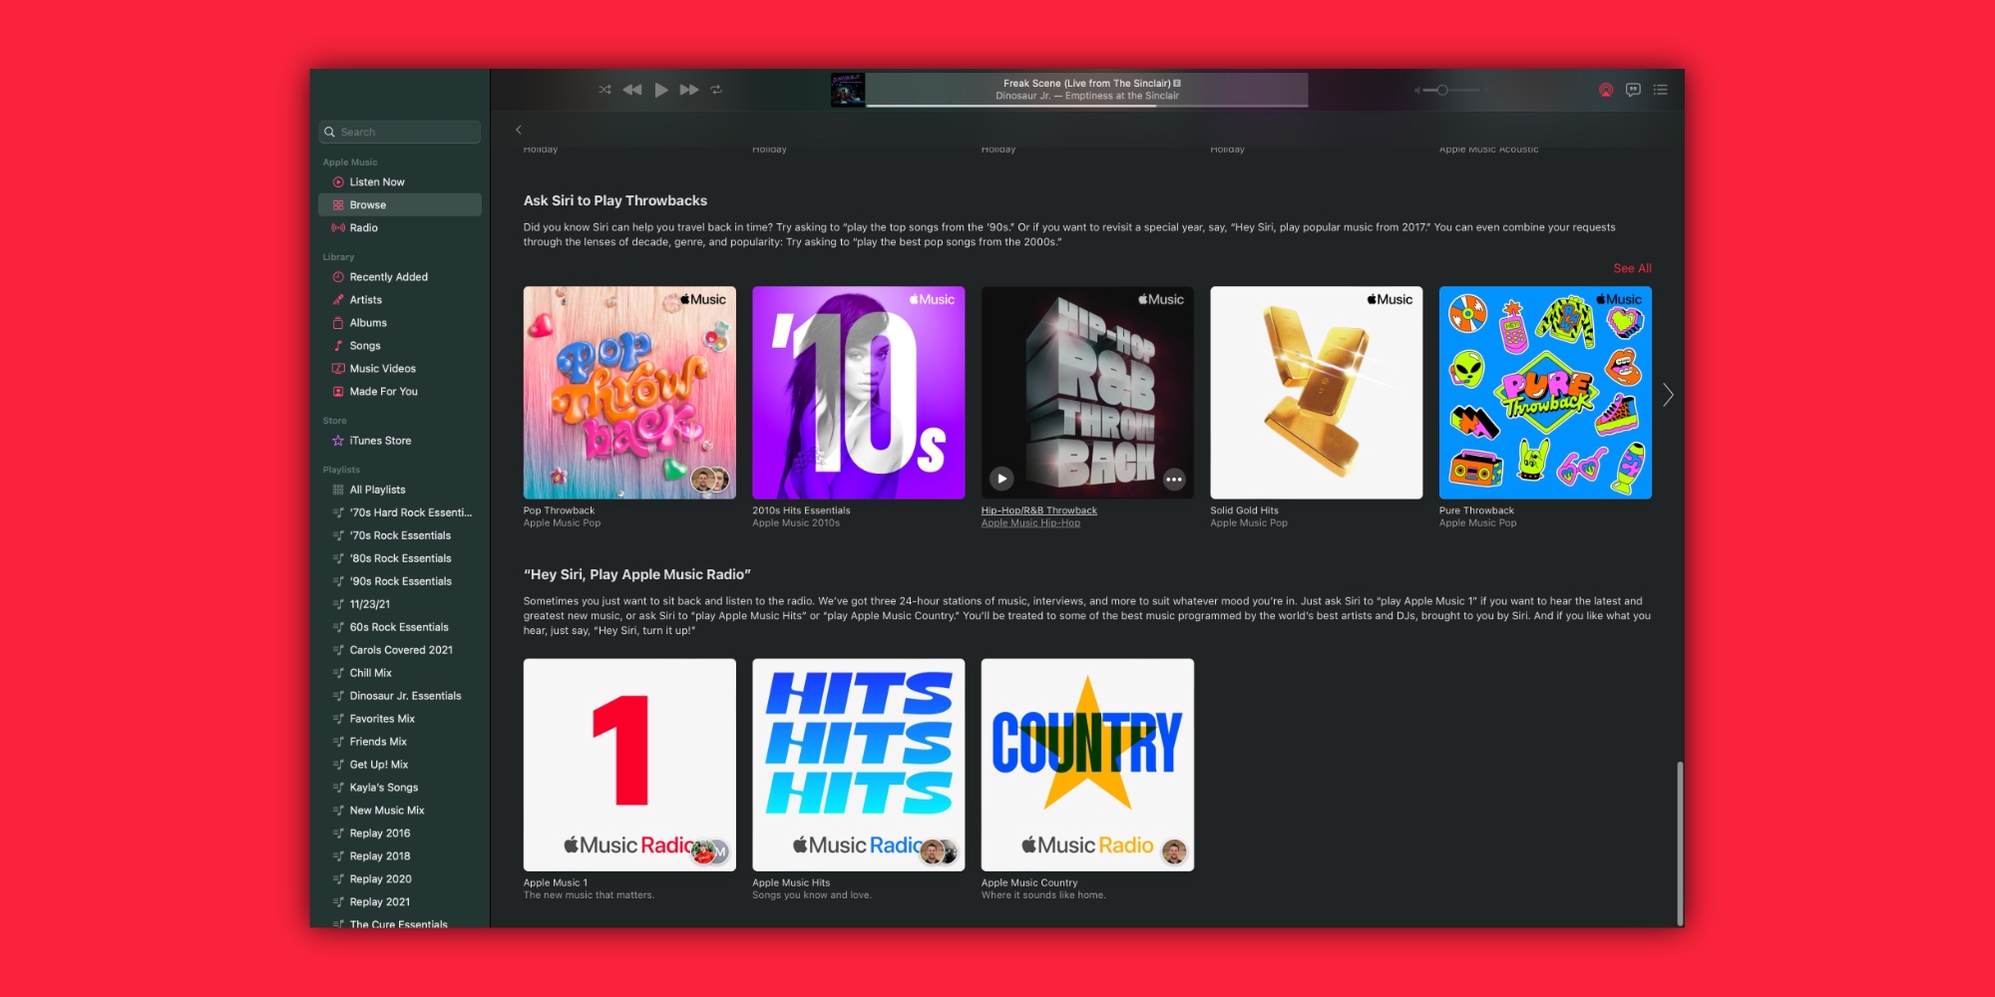1995x997 pixels.
Task: Switch to the Browse section
Action: (x=369, y=204)
